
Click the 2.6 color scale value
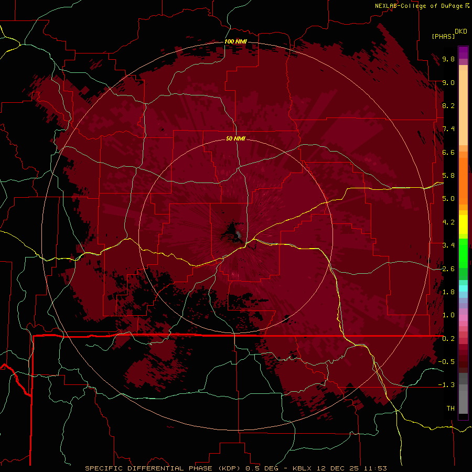448,269
